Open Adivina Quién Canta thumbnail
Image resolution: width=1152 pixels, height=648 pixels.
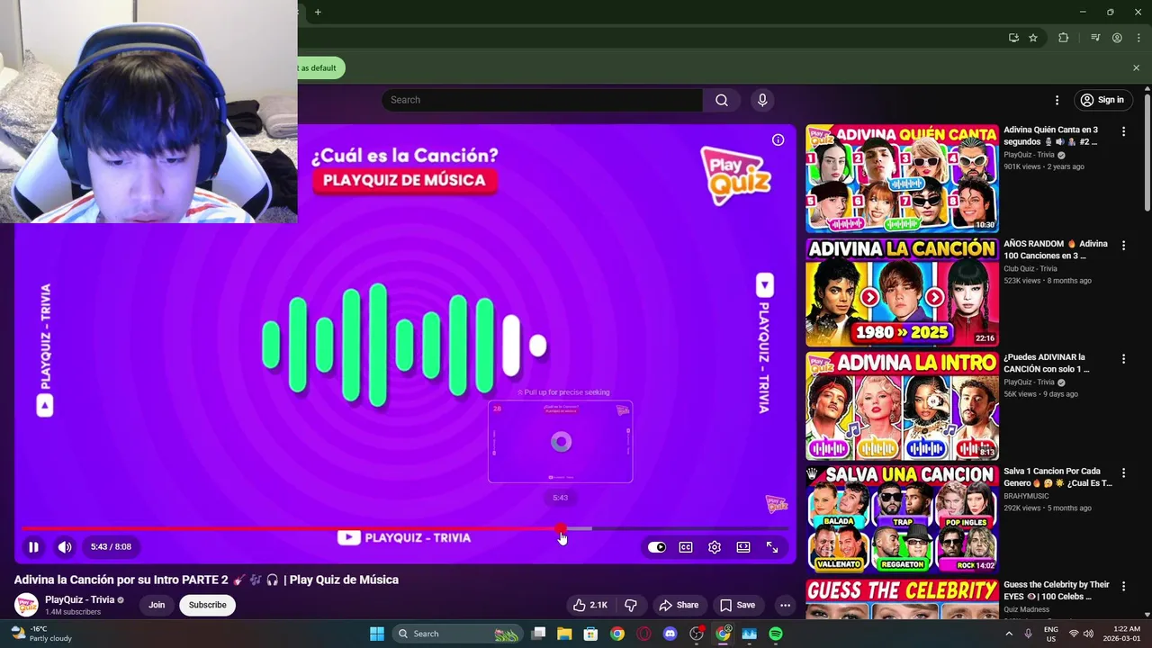(x=902, y=178)
